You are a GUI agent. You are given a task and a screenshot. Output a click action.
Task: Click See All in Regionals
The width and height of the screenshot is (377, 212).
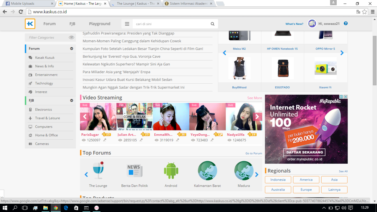click(x=343, y=171)
